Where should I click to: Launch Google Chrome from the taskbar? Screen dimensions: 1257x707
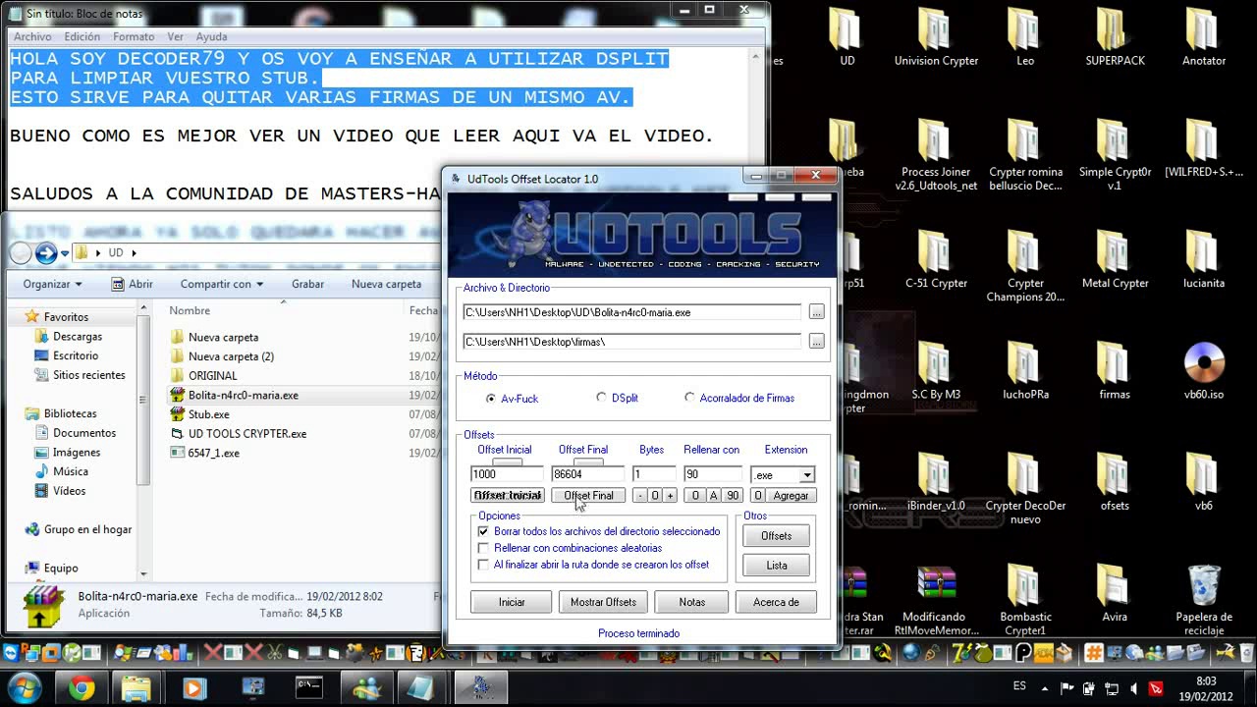82,687
